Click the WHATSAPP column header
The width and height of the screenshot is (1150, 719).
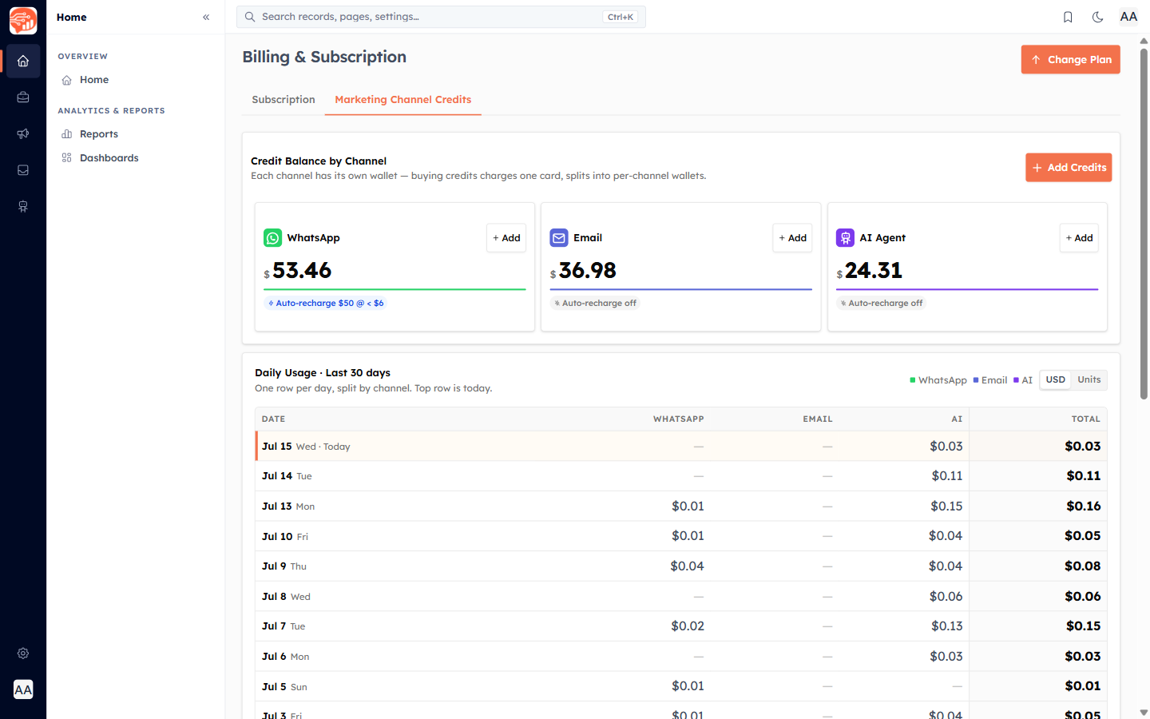point(678,419)
